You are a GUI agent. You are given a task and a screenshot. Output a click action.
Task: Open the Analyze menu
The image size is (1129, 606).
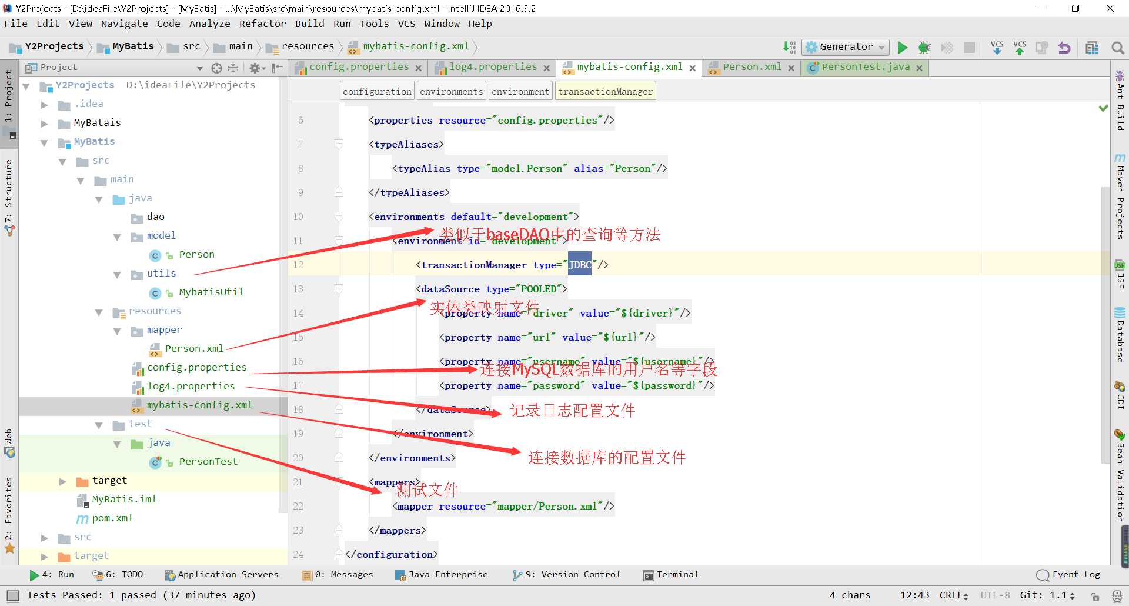(x=209, y=24)
